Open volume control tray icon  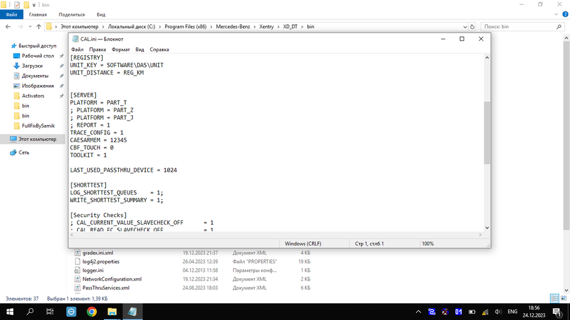499,312
